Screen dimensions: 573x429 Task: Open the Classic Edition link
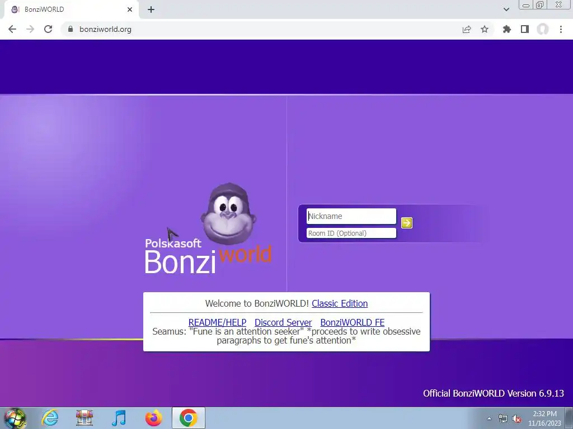tap(340, 303)
